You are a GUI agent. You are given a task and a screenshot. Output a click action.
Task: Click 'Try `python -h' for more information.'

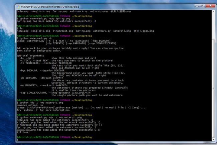[x=43, y=110]
